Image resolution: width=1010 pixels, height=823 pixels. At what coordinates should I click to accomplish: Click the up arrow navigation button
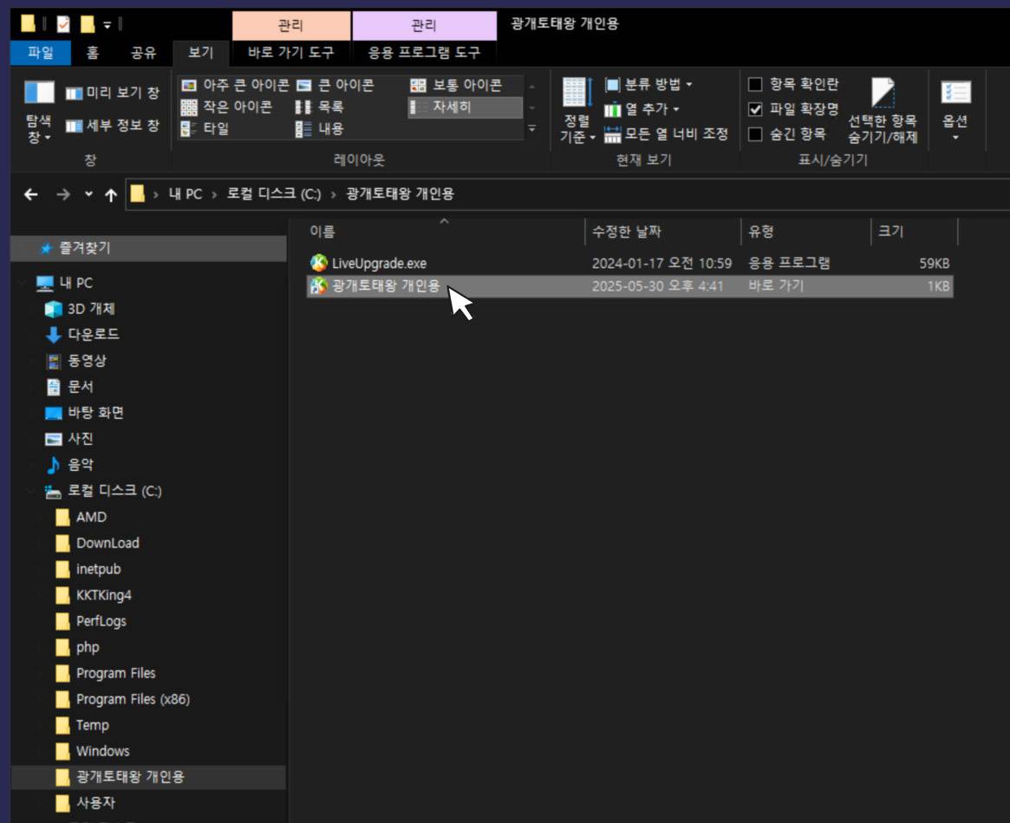[111, 194]
